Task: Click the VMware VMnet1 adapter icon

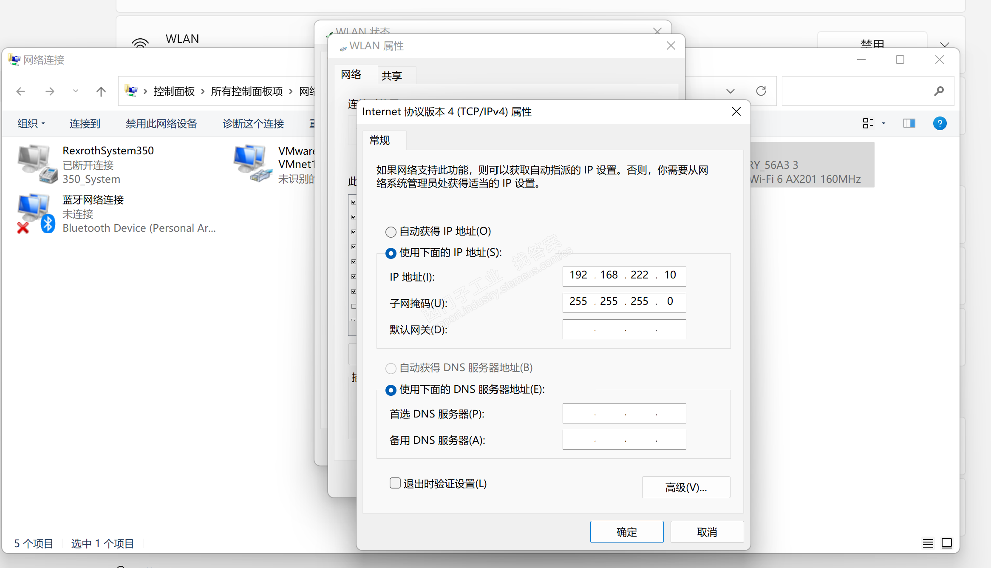Action: click(x=252, y=164)
